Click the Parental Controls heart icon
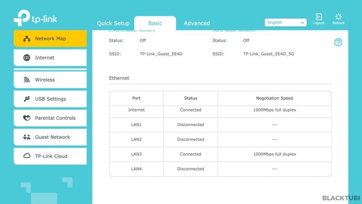Image resolution: width=362 pixels, height=204 pixels. click(27, 118)
